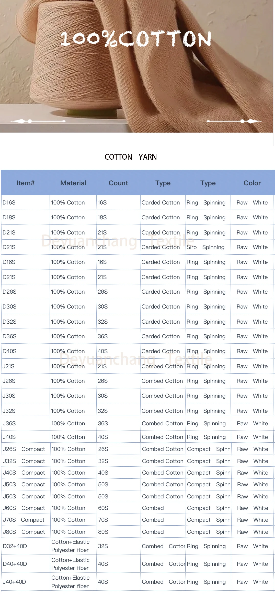This screenshot has height=595, width=275.
Task: Select the "Count" column header
Action: pyautogui.click(x=118, y=183)
